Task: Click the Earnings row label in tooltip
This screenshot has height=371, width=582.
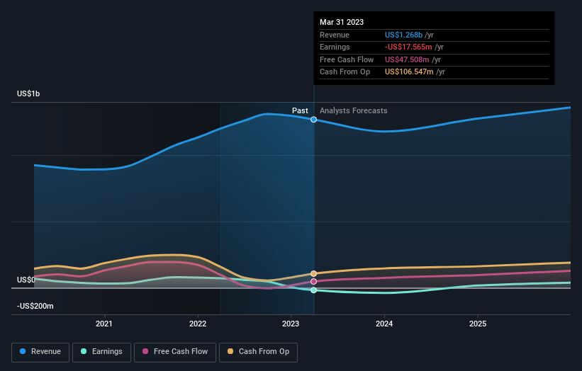Action: pos(335,47)
